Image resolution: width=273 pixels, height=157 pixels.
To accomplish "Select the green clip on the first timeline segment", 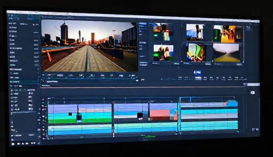I will click(x=80, y=121).
